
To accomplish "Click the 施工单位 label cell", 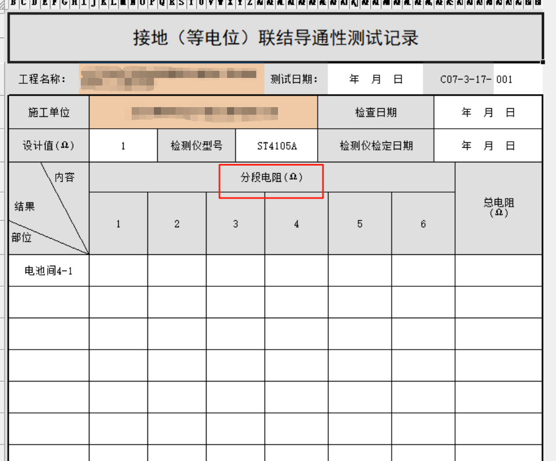I will point(49,113).
